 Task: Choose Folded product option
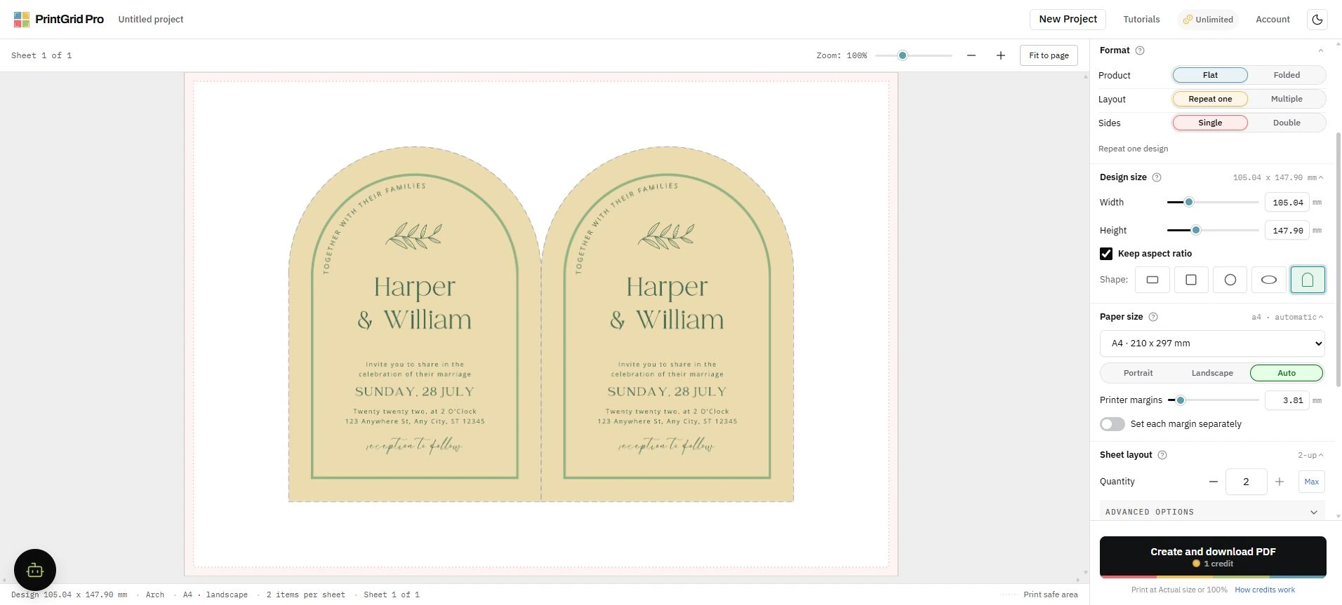click(1287, 75)
